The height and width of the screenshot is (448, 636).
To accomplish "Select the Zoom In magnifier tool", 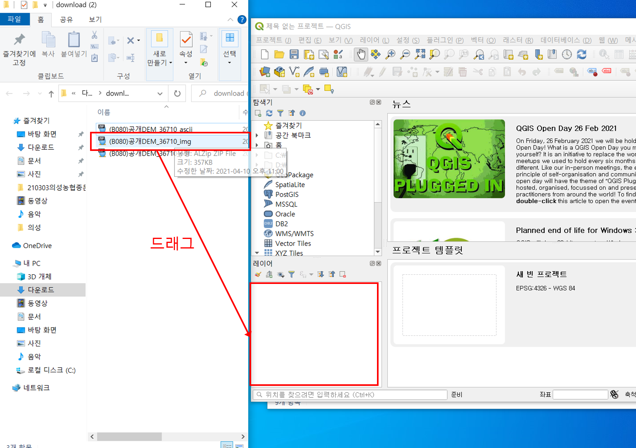I will [x=390, y=55].
